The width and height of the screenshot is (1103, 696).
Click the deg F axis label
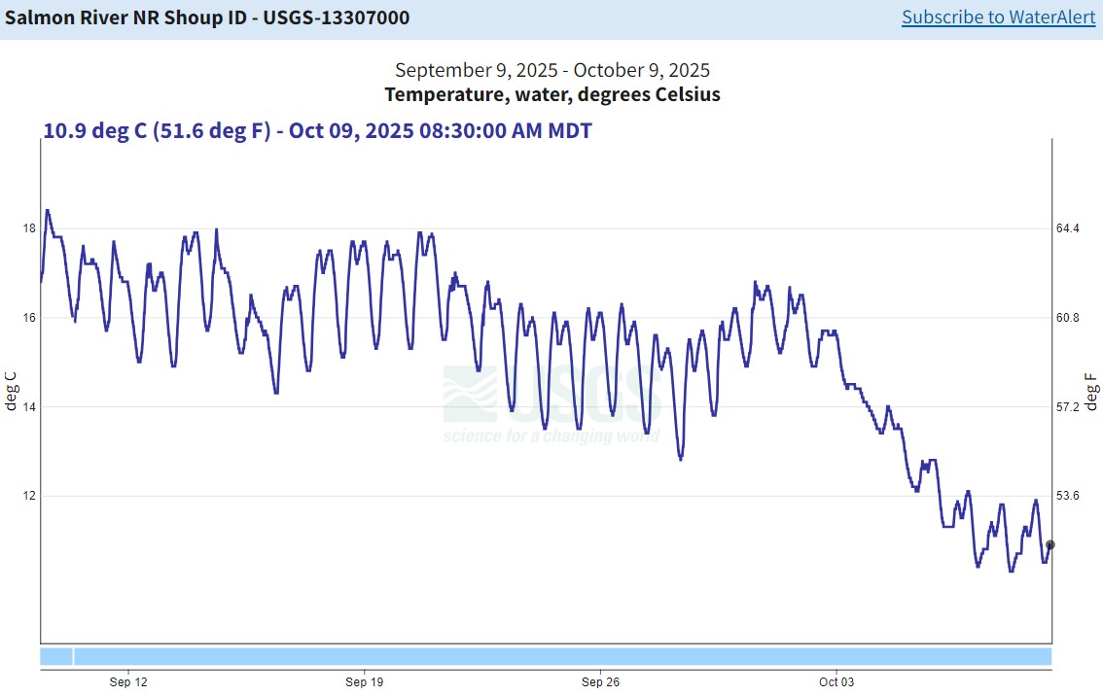coord(1090,389)
